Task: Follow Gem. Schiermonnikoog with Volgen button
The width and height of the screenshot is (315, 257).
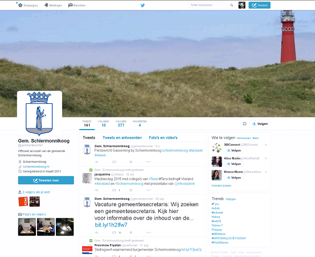Action: click(260, 124)
